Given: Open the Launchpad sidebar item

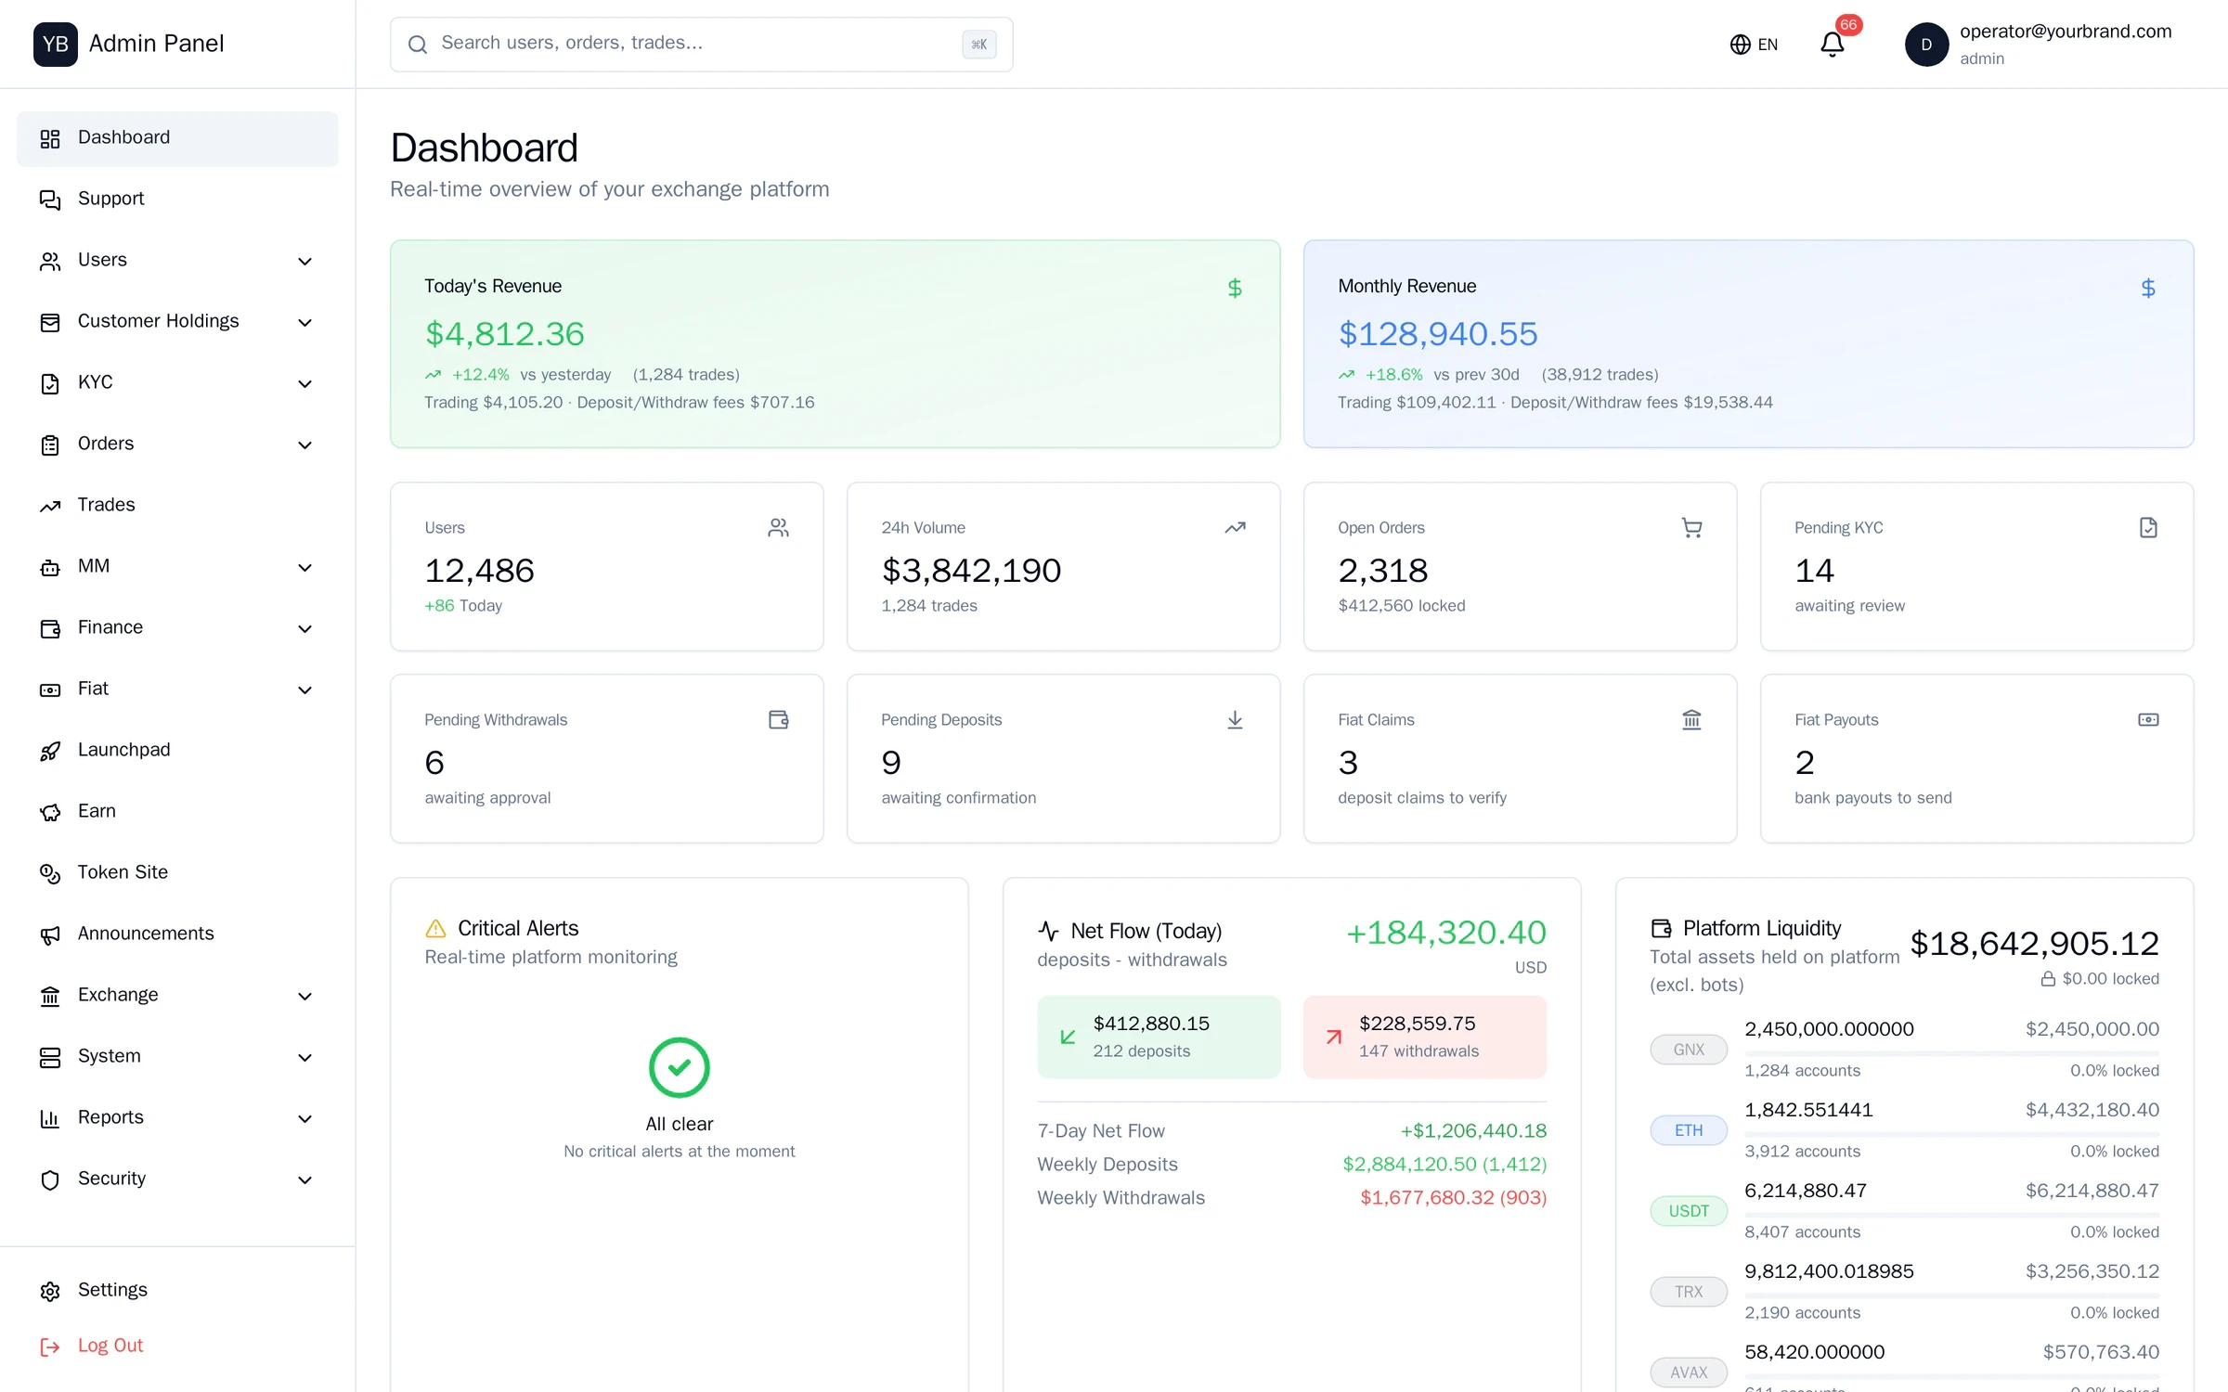Looking at the screenshot, I should [177, 751].
